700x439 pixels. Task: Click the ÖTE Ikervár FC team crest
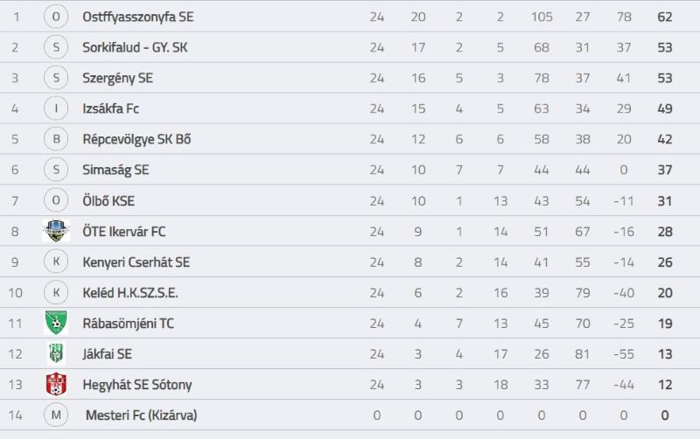coord(56,231)
